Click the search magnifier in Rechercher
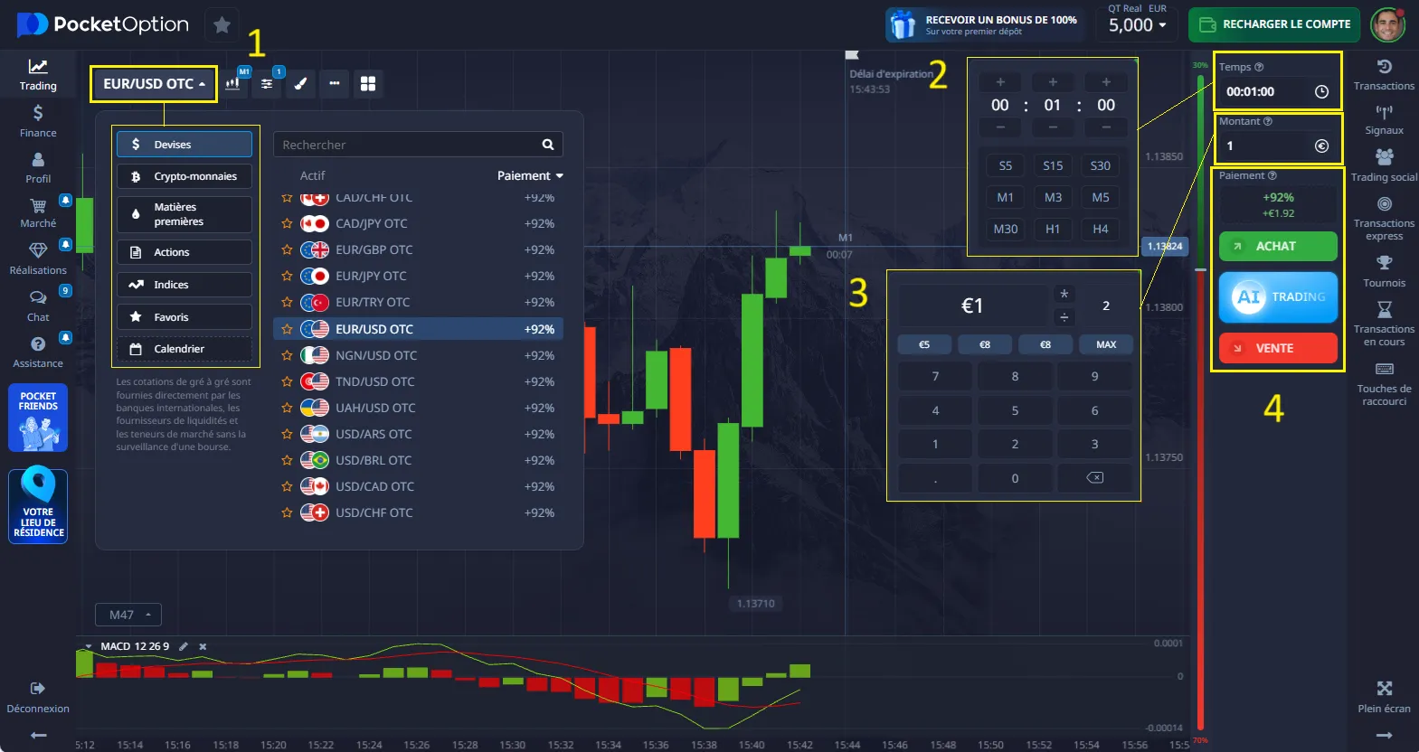Screen dimensions: 1419x752 pos(547,145)
